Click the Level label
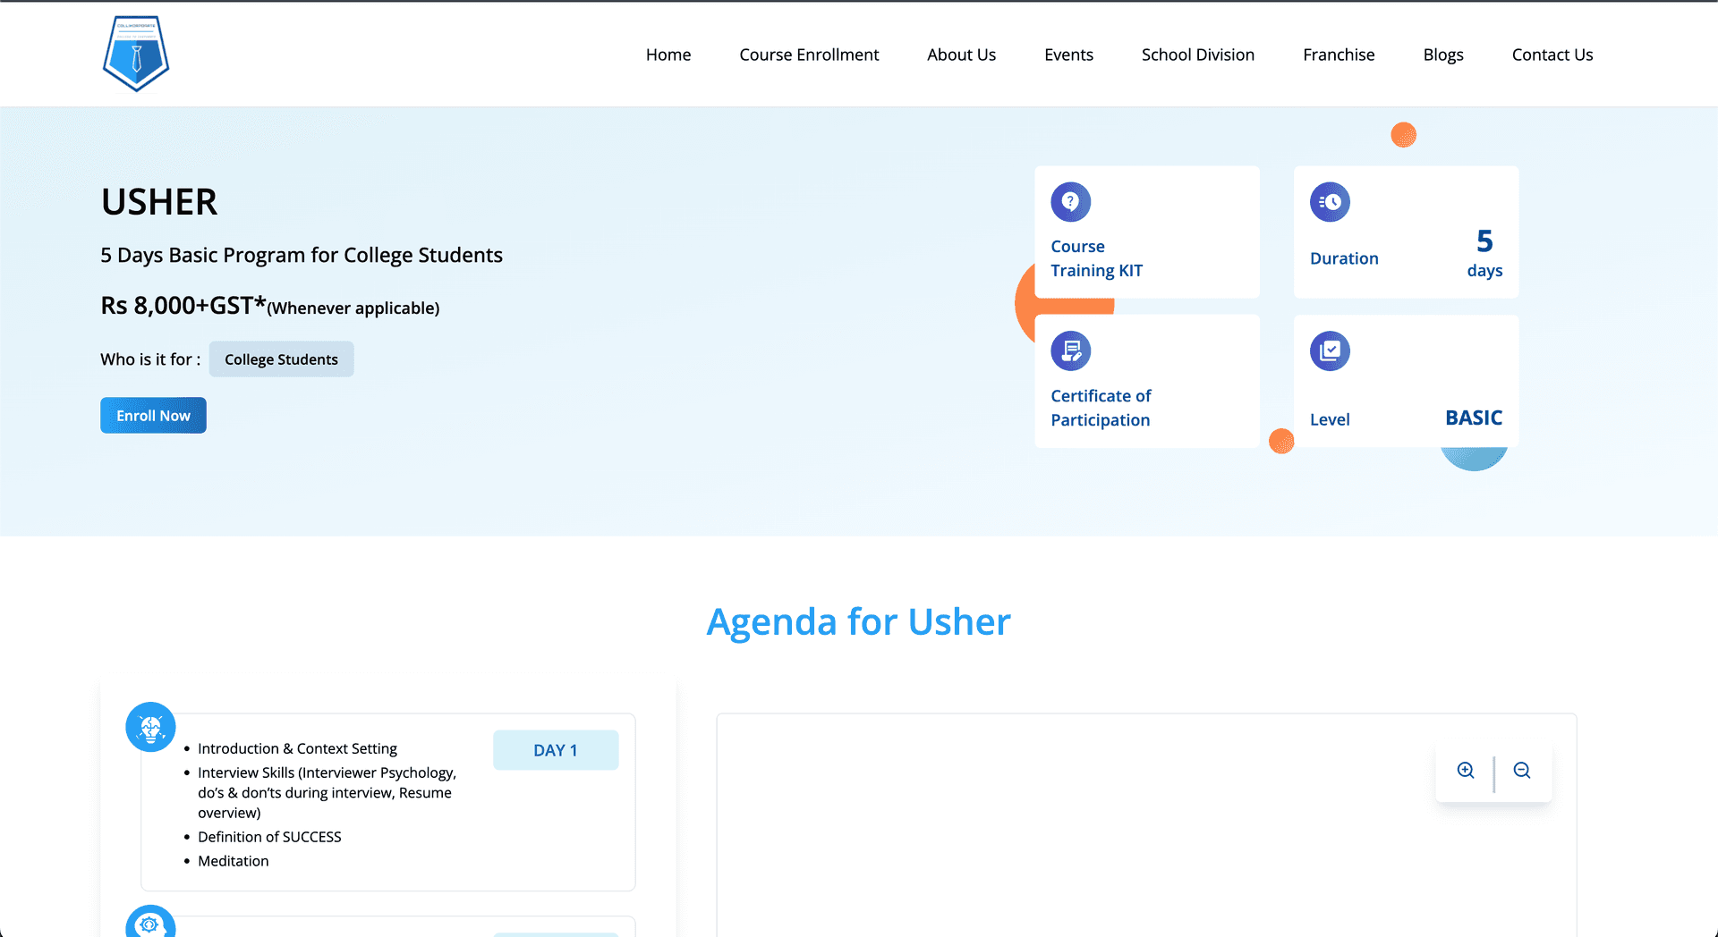This screenshot has height=937, width=1718. 1330,419
